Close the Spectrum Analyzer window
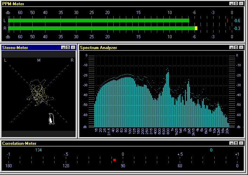 241,47
